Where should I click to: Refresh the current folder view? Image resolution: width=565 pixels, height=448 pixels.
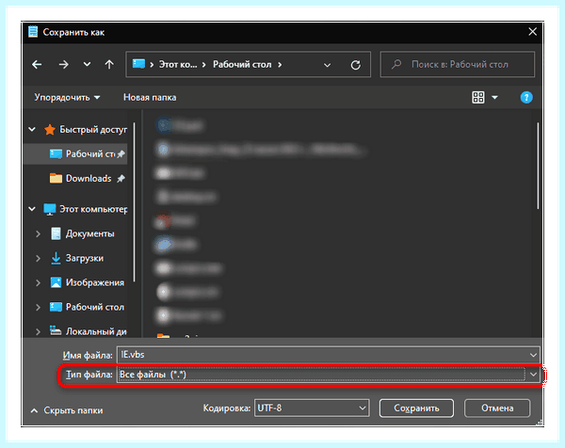point(356,65)
